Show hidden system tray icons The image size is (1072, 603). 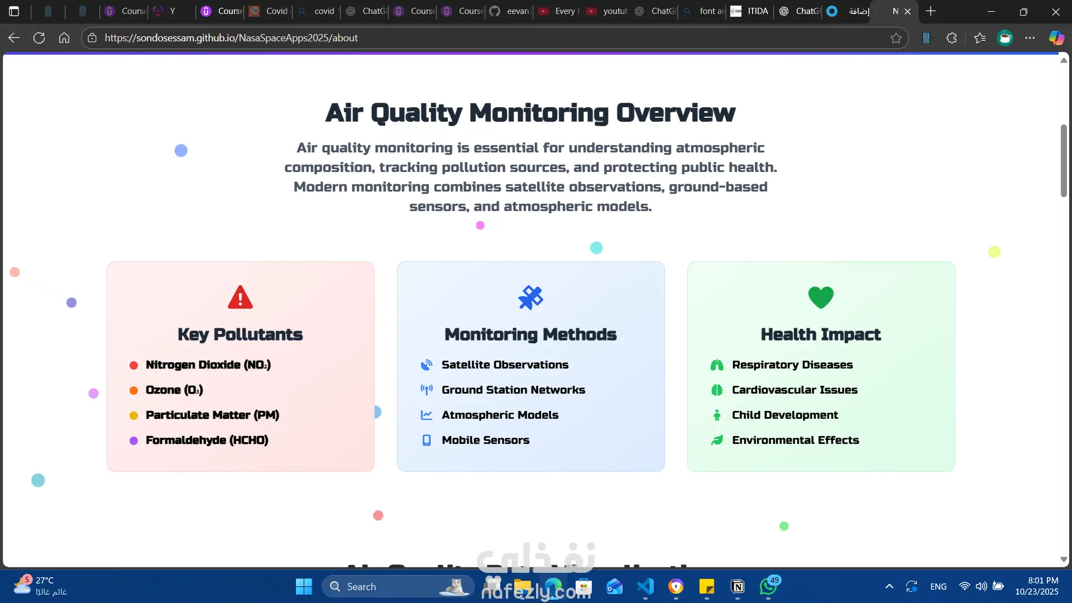(x=889, y=586)
